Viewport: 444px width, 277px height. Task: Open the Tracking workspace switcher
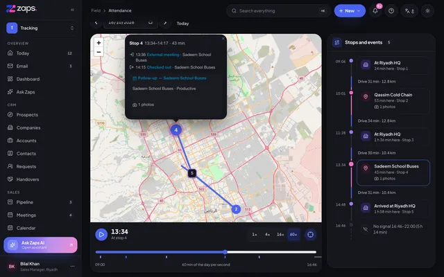coord(40,28)
